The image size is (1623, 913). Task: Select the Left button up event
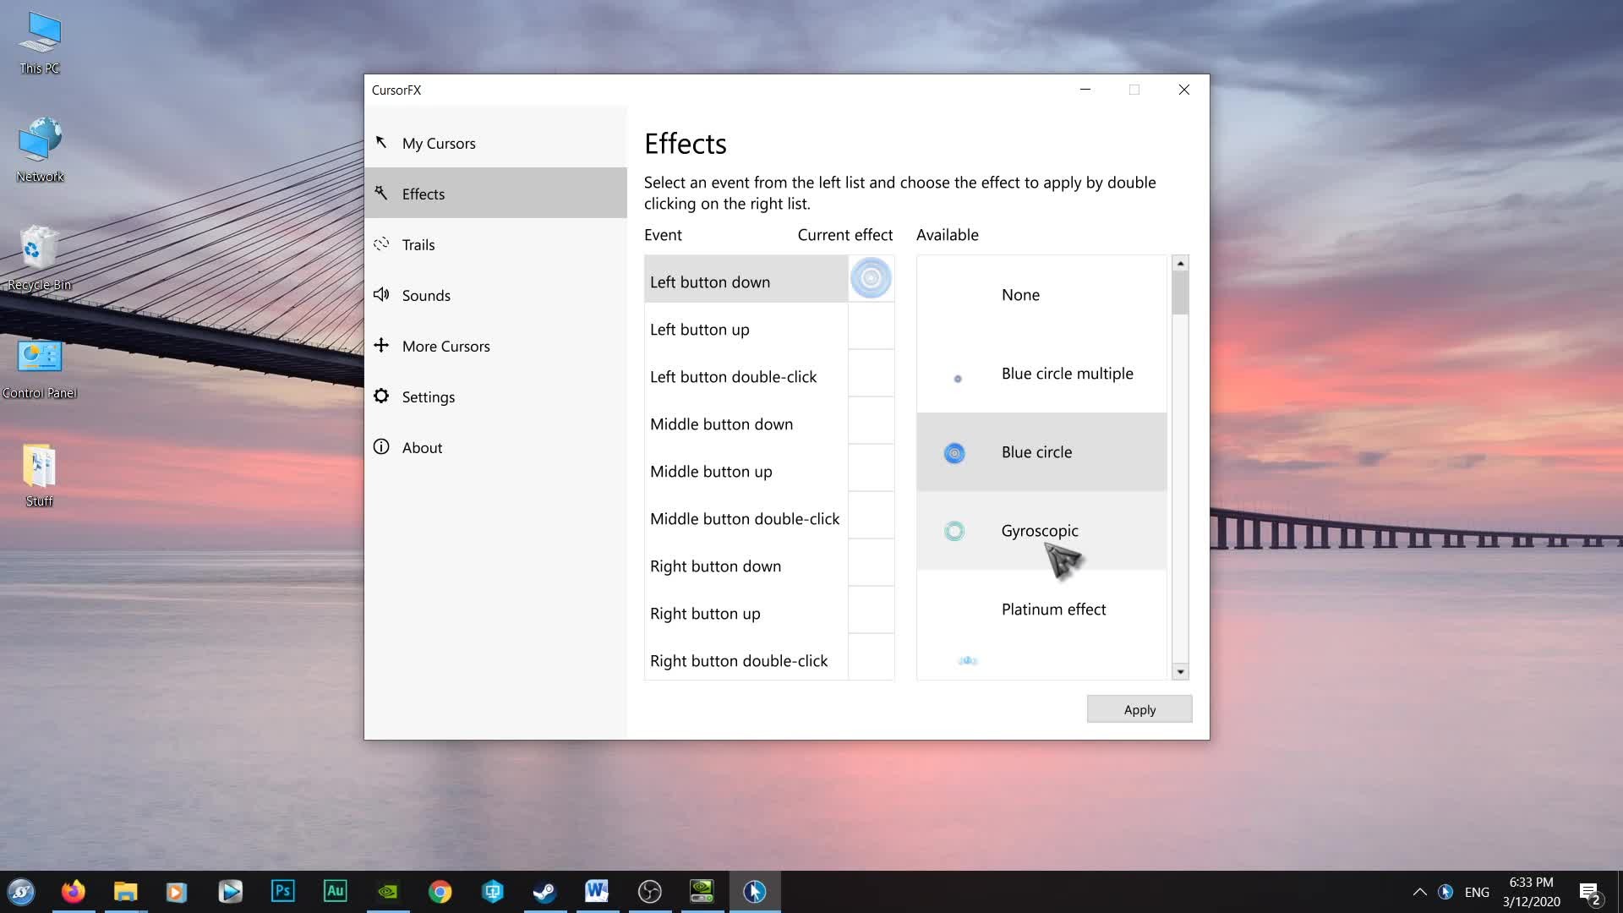[699, 330]
